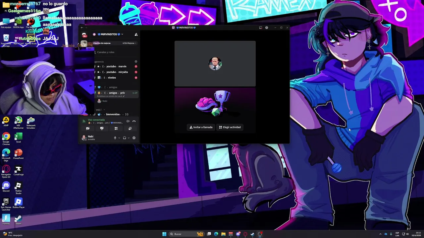Click Windows Start button on taskbar

(164, 234)
